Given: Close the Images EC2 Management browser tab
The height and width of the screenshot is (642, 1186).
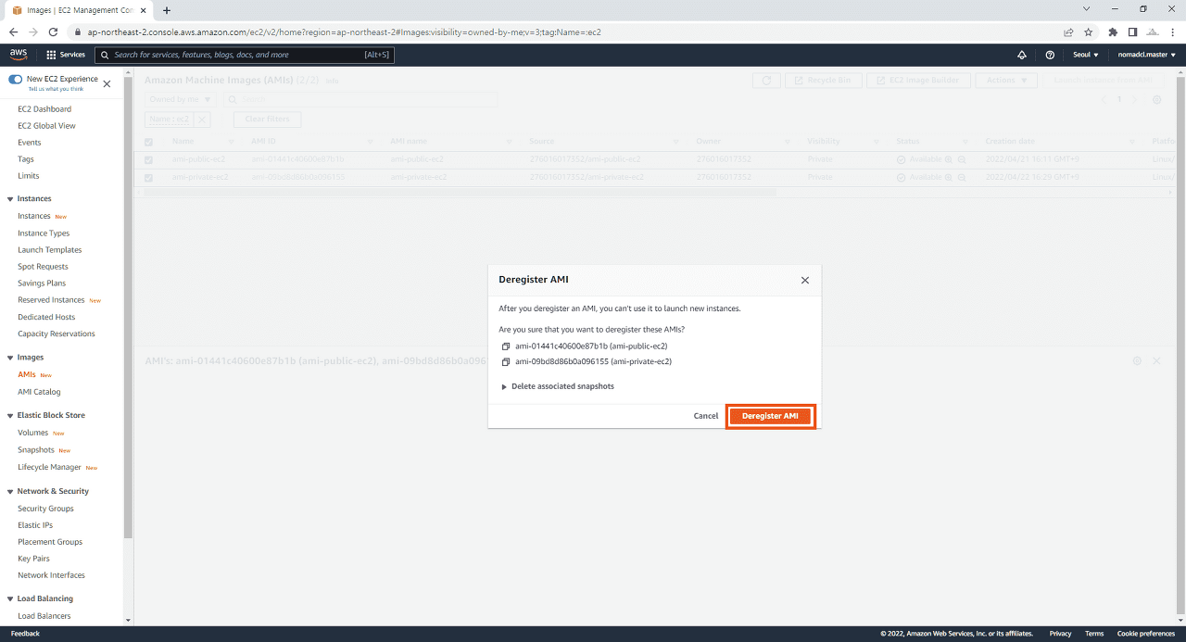Looking at the screenshot, I should 144,10.
